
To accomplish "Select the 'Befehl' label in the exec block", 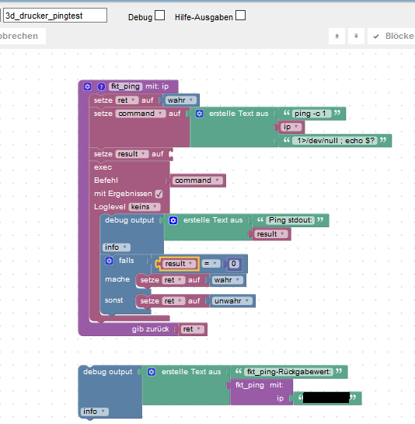I will coord(106,180).
